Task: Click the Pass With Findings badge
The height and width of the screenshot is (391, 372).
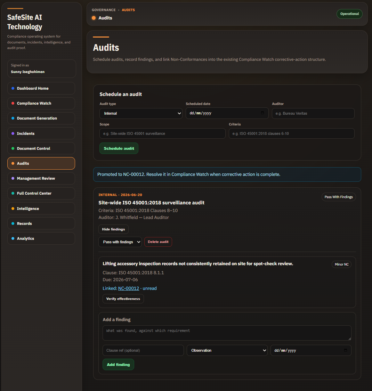Action: coord(339,197)
